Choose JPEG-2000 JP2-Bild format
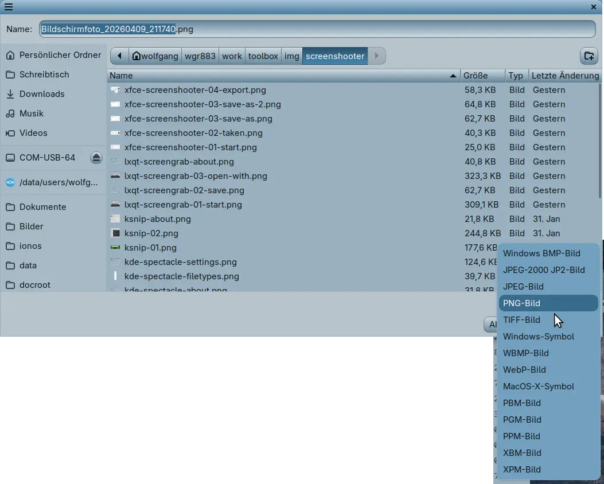 [x=548, y=270]
